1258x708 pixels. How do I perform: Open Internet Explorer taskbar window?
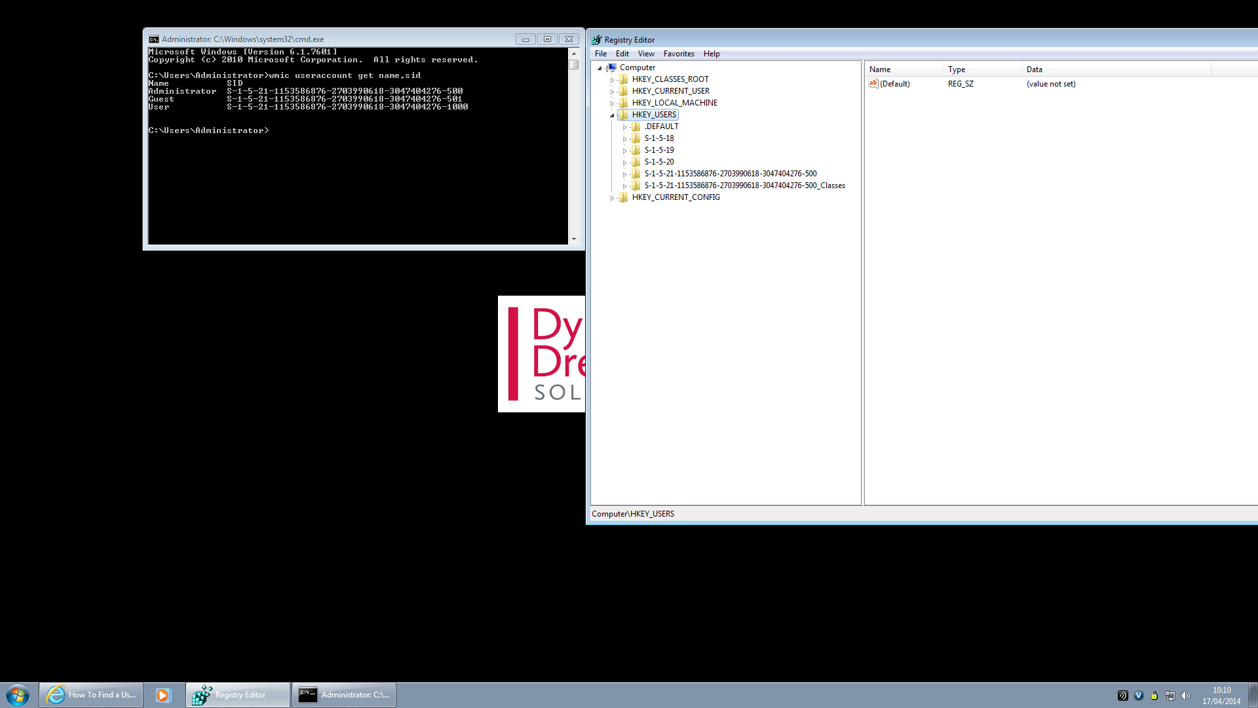point(91,695)
